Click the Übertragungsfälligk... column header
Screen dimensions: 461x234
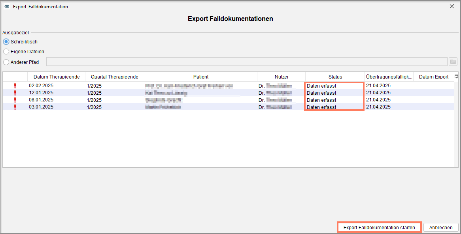point(389,77)
